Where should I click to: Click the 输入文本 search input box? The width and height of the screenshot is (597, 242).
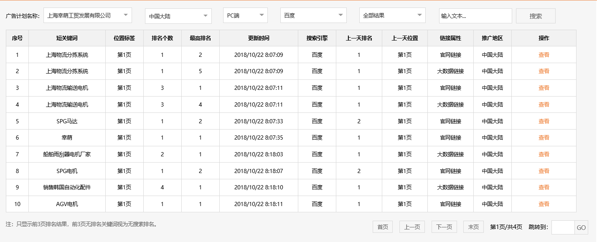point(475,15)
